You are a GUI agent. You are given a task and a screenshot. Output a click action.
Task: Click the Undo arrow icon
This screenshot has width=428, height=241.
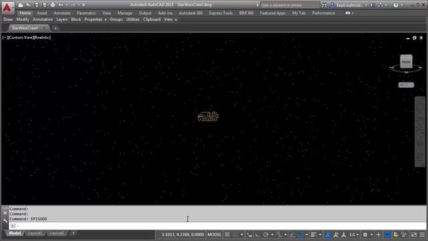(61, 5)
